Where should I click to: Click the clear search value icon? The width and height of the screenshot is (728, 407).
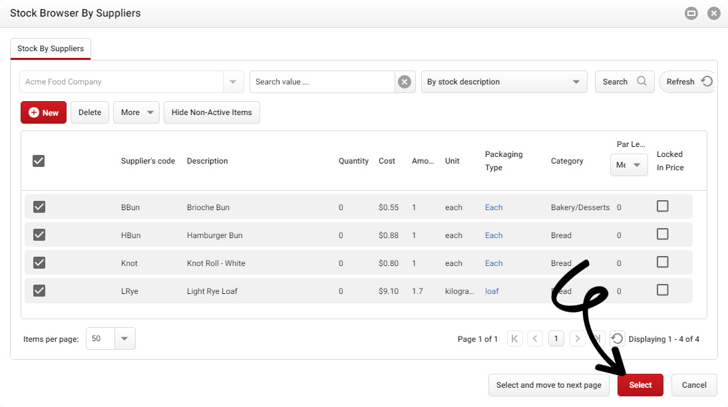tap(405, 81)
